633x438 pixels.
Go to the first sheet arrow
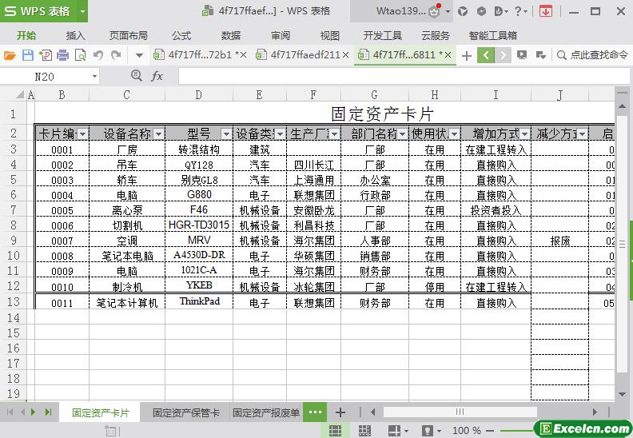pyautogui.click(x=10, y=412)
